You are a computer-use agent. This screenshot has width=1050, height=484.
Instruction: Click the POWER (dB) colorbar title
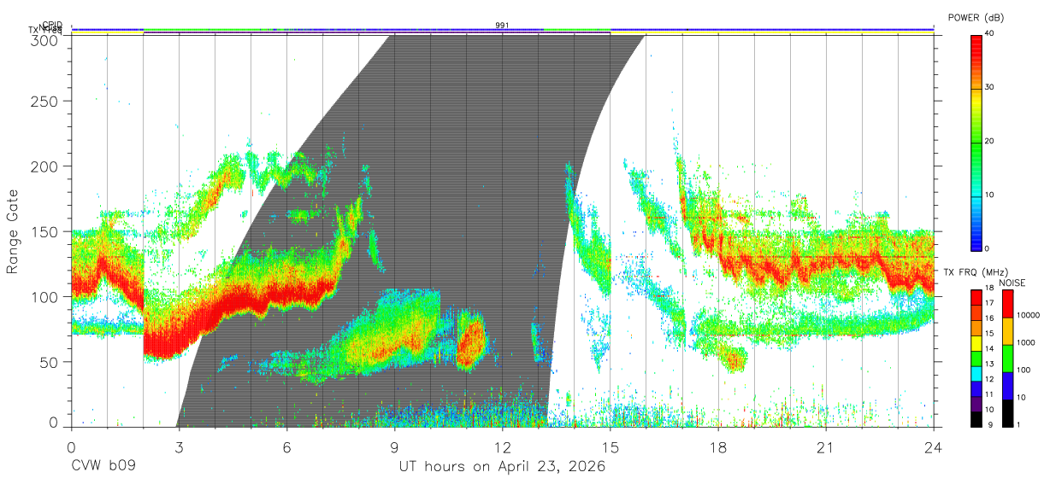tap(976, 18)
